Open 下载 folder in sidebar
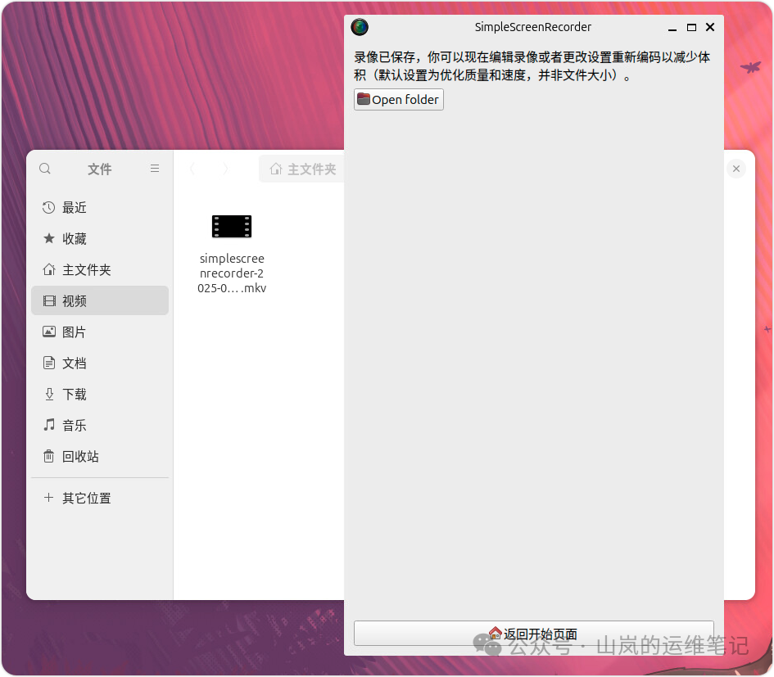 pos(100,395)
